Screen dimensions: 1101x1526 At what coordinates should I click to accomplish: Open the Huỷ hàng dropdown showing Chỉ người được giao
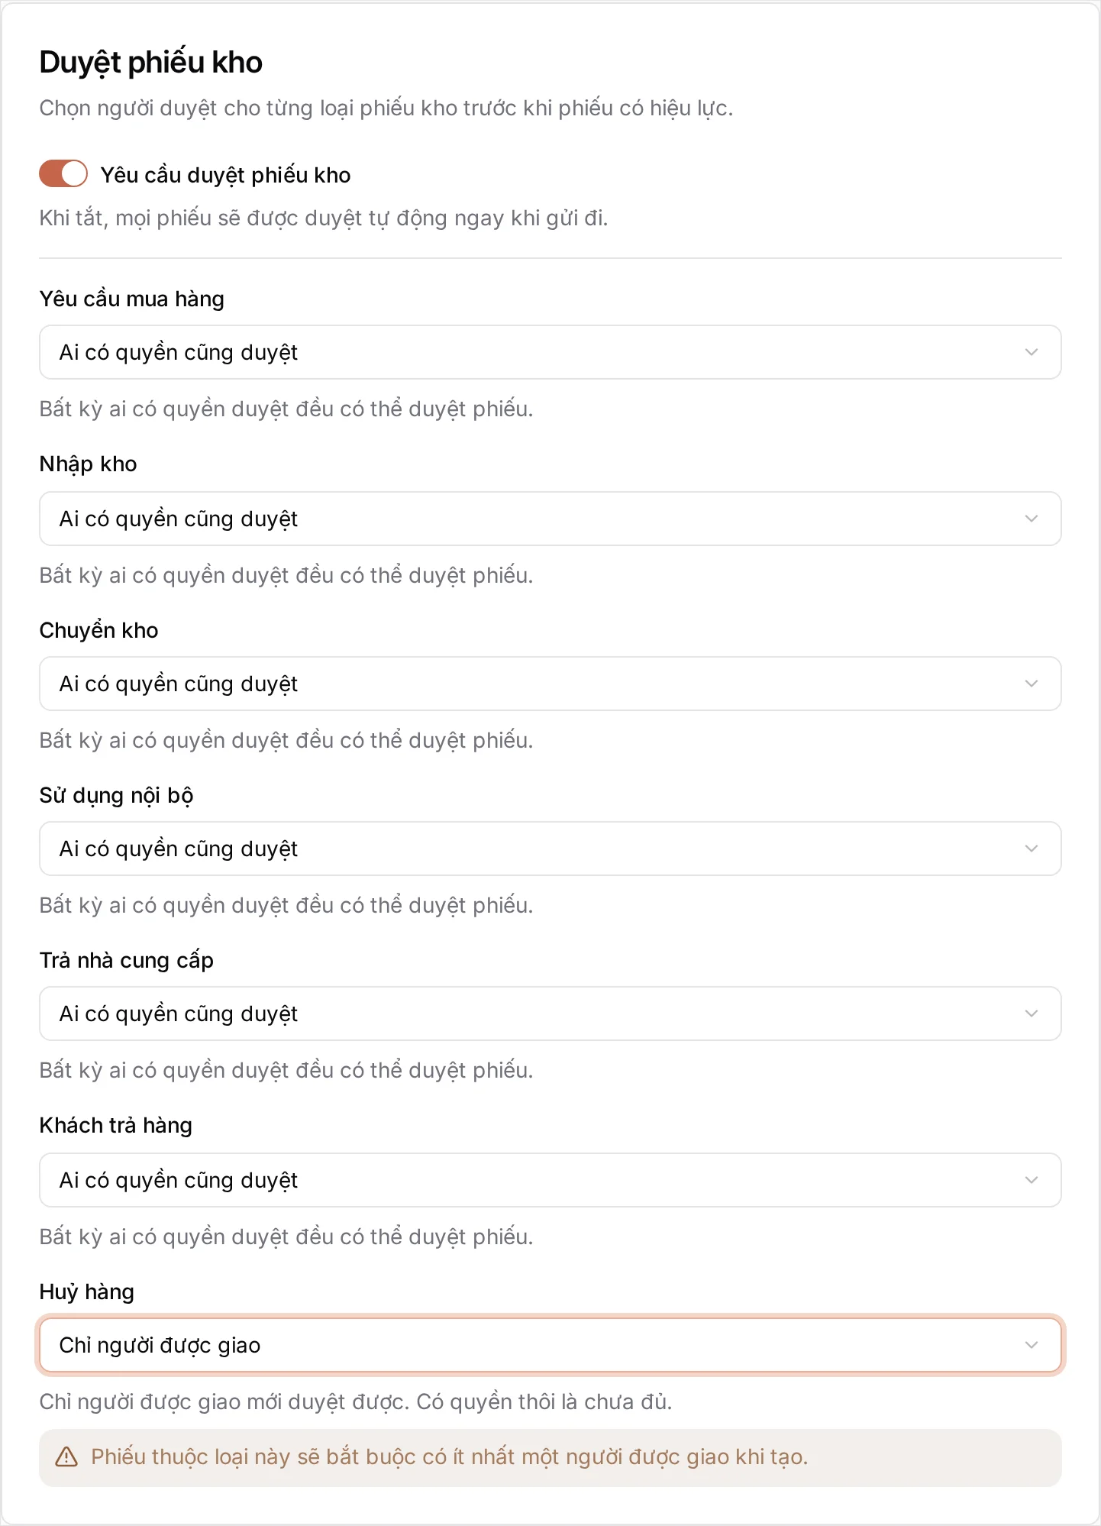550,1345
